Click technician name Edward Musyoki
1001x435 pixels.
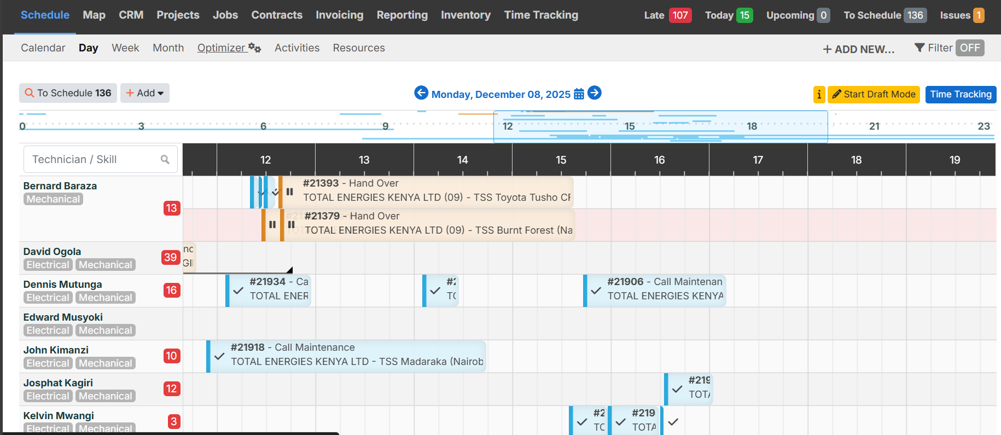click(63, 317)
